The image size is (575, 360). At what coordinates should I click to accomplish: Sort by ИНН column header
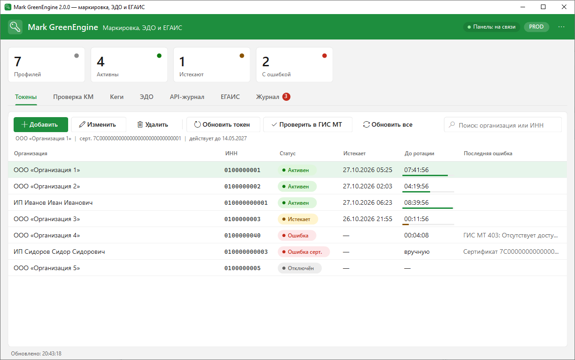pyautogui.click(x=231, y=153)
